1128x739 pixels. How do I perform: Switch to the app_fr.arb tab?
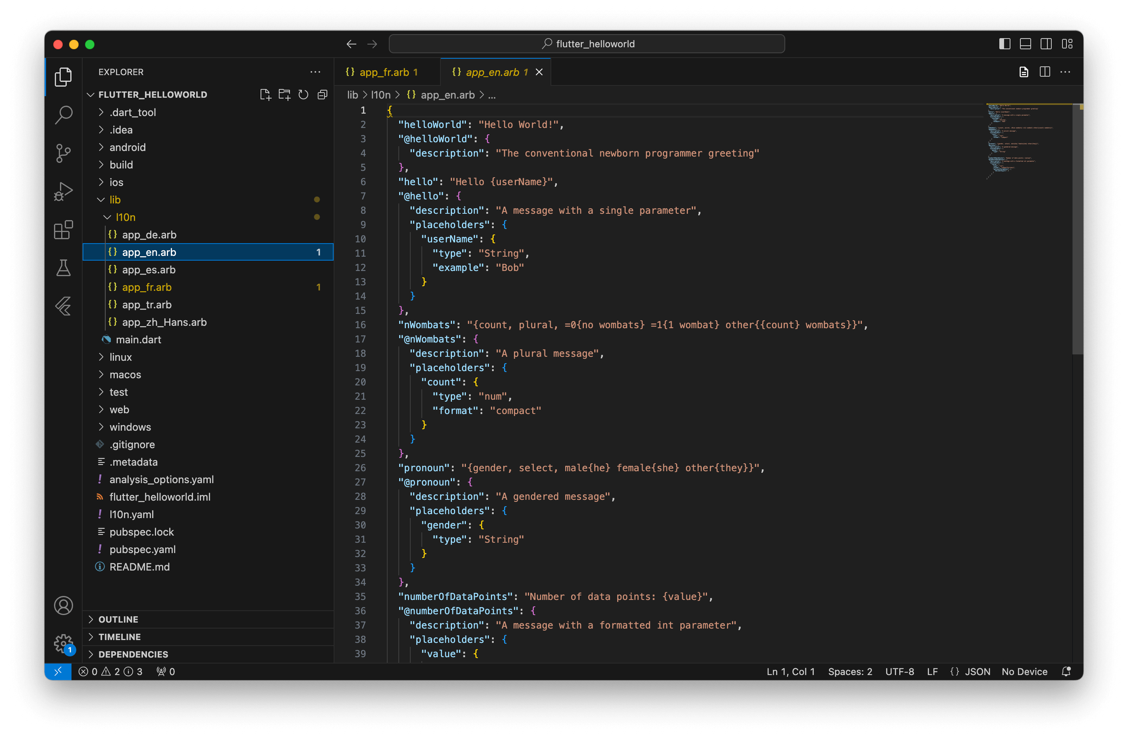tap(387, 72)
